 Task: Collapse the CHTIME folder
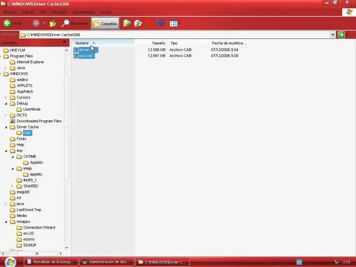[x=13, y=157]
